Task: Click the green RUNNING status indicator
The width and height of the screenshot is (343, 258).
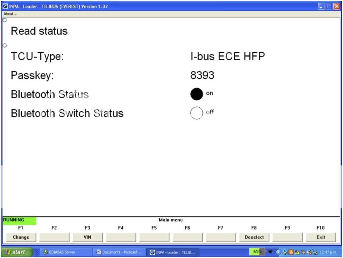Action: [19, 220]
